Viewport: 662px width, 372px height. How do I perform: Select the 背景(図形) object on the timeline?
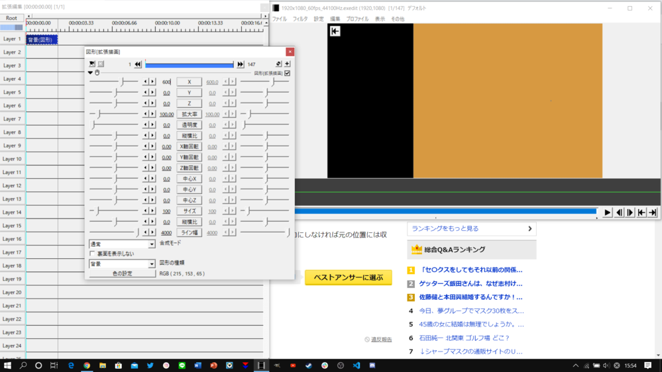[42, 40]
